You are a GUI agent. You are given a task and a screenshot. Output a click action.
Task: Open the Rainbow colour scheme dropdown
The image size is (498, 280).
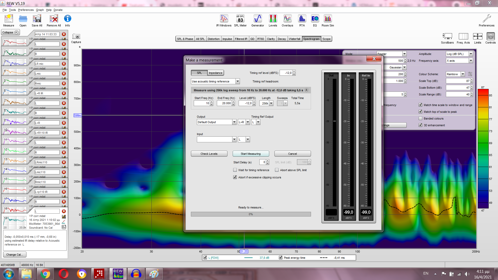(x=463, y=74)
